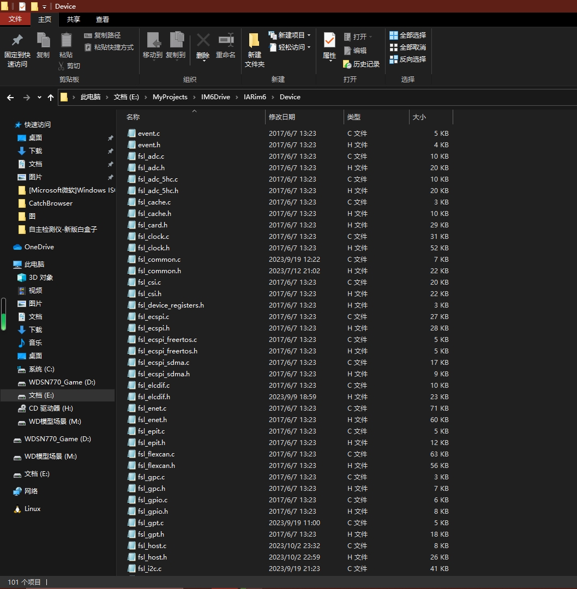577x589 pixels.
Task: Open OneDrive in navigation pane
Action: (x=33, y=247)
